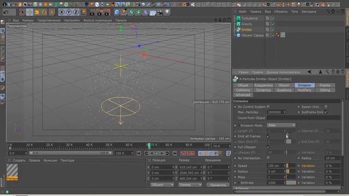The height and width of the screenshot is (196, 349).
Task: Open the Render Settings icon
Action: coord(107,12)
